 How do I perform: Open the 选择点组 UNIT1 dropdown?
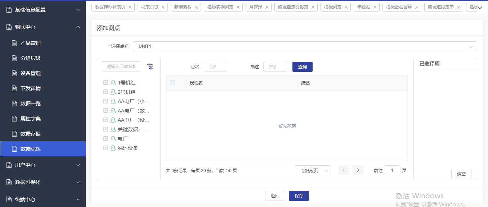[x=305, y=46]
